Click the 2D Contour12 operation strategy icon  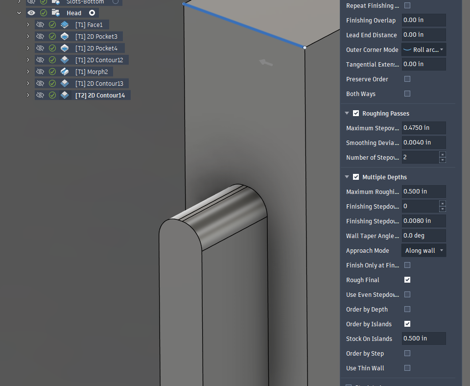tap(65, 60)
